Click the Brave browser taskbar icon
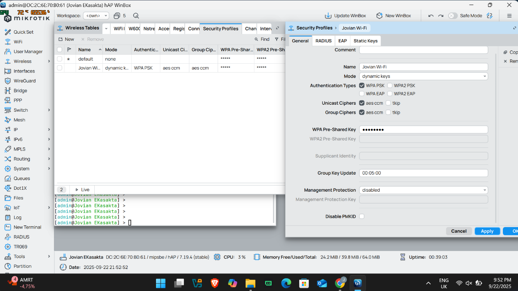The width and height of the screenshot is (518, 291). (x=215, y=283)
